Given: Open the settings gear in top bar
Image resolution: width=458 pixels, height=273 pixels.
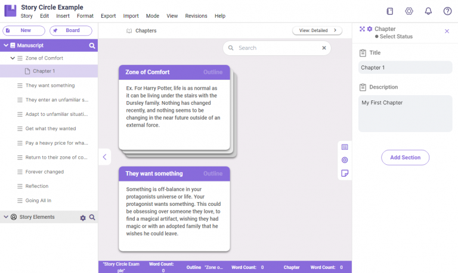Looking at the screenshot, I should [409, 11].
